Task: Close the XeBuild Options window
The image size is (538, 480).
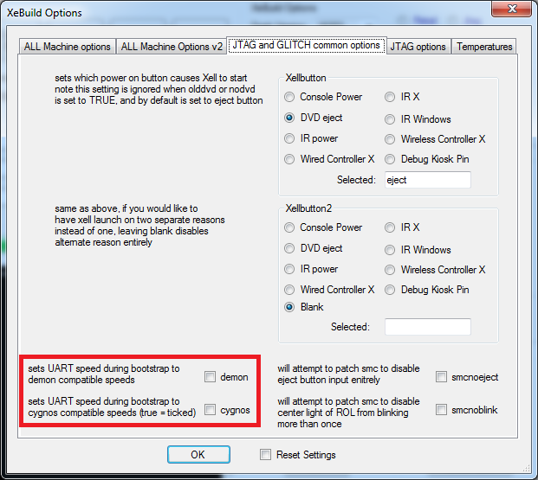Action: tap(511, 10)
